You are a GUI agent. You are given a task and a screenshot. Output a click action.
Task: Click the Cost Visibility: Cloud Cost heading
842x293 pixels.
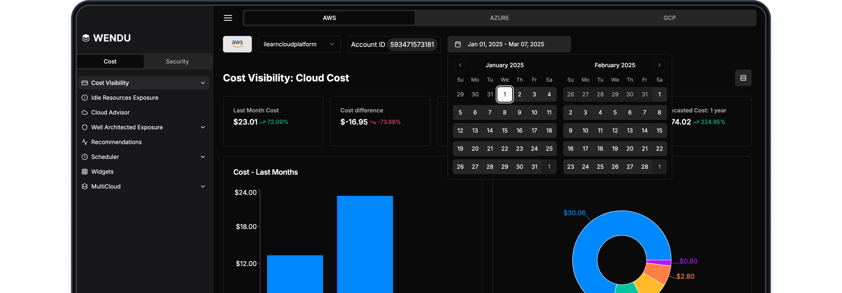tap(286, 78)
